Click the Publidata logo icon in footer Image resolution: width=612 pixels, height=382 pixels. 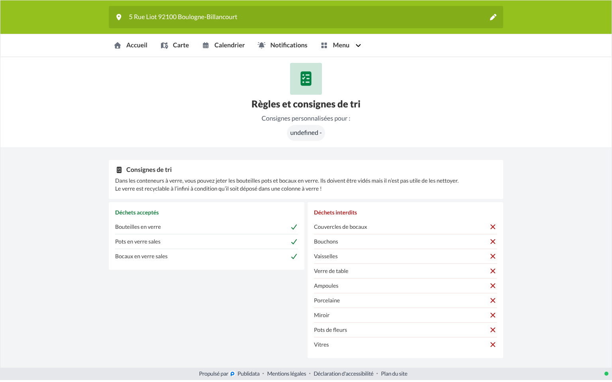click(233, 374)
